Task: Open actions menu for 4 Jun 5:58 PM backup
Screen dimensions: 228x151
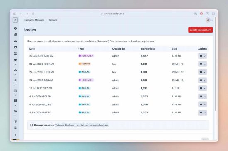Action: point(202,113)
